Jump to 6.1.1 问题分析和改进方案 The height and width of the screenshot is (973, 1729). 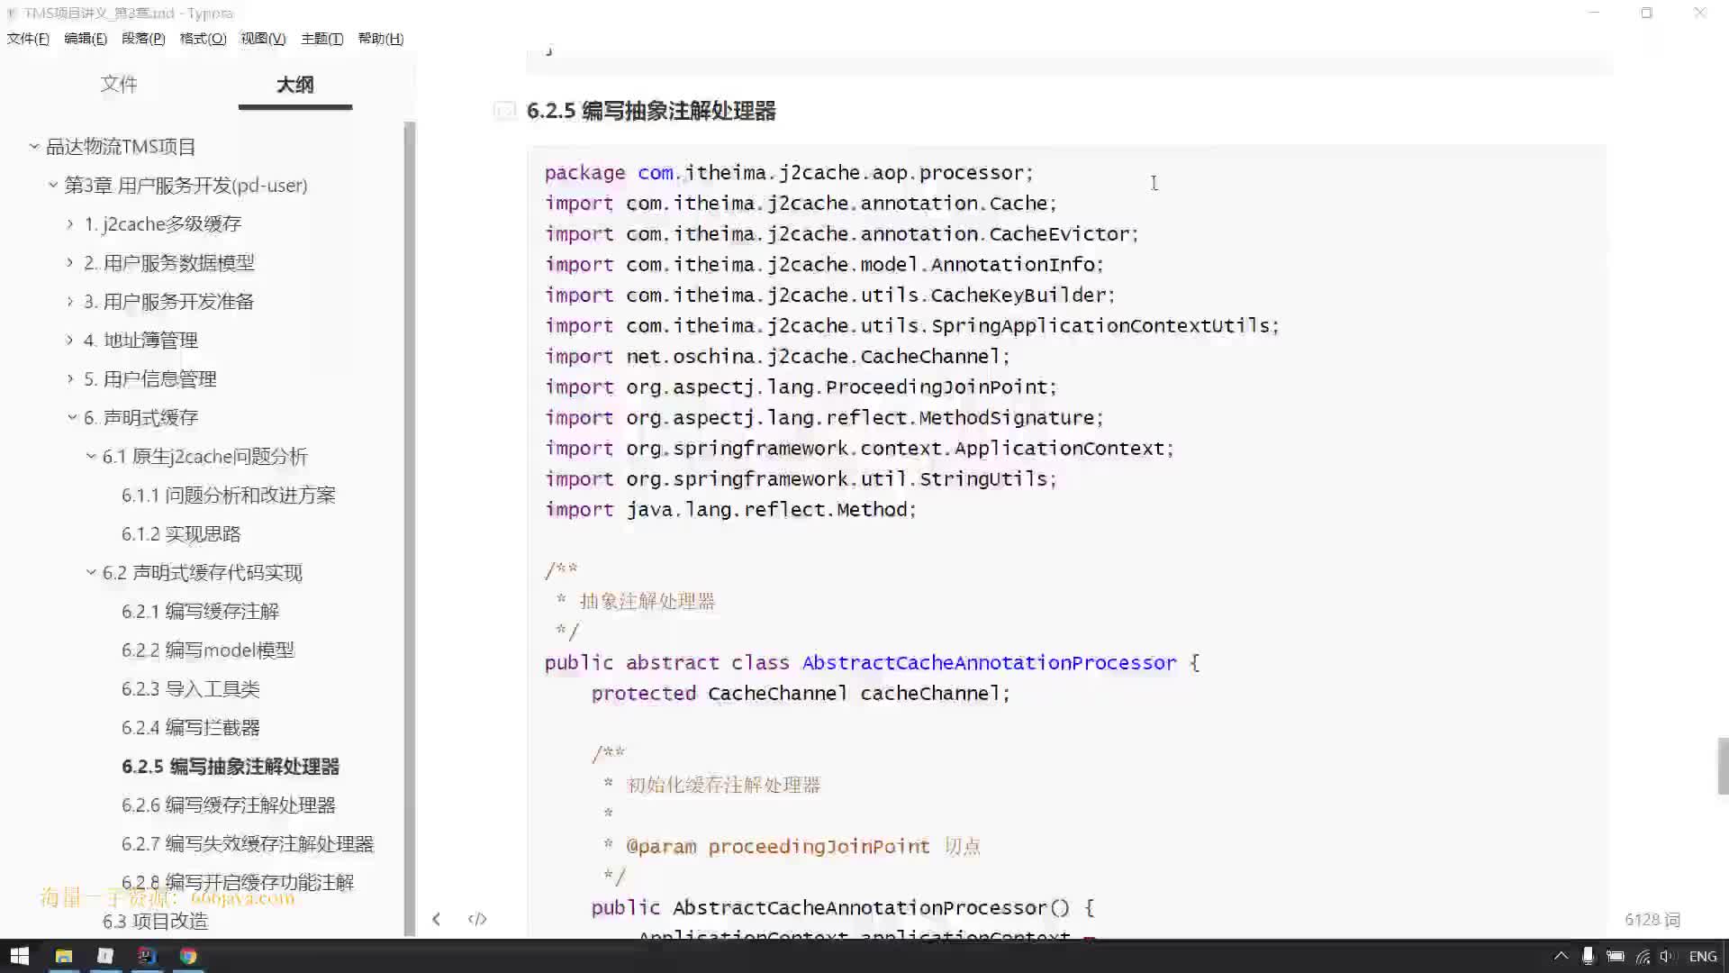[x=229, y=495]
